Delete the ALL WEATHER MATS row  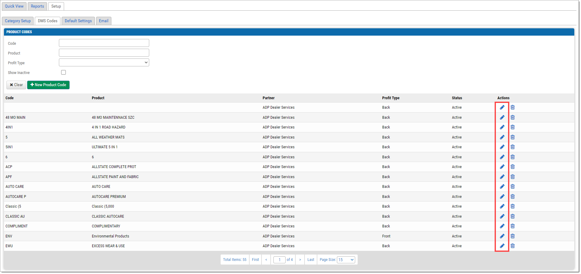[513, 137]
